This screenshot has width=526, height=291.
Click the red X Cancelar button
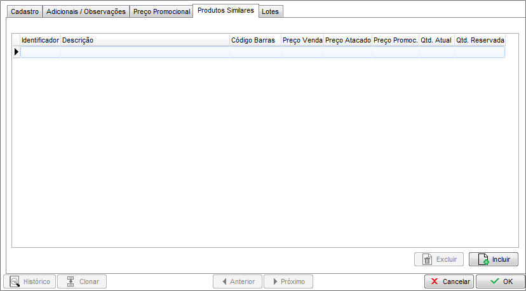coord(449,281)
